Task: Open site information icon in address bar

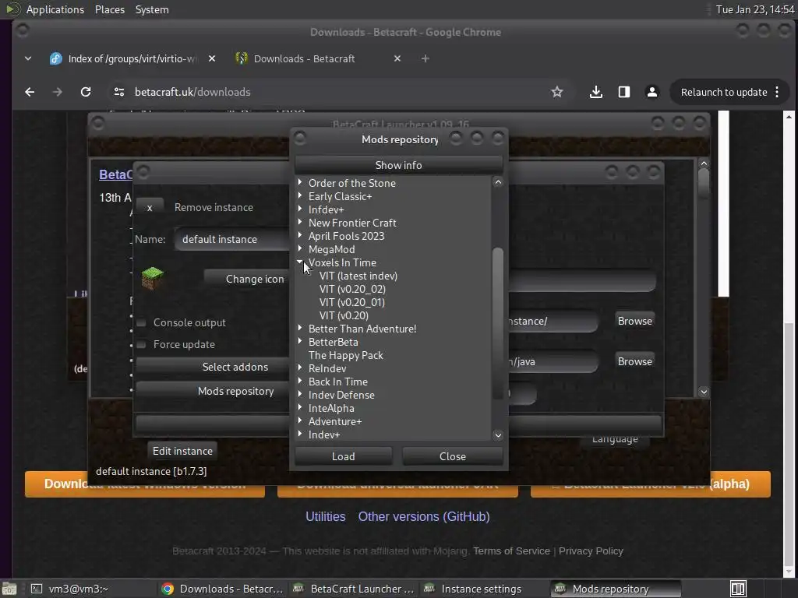Action: pyautogui.click(x=119, y=92)
